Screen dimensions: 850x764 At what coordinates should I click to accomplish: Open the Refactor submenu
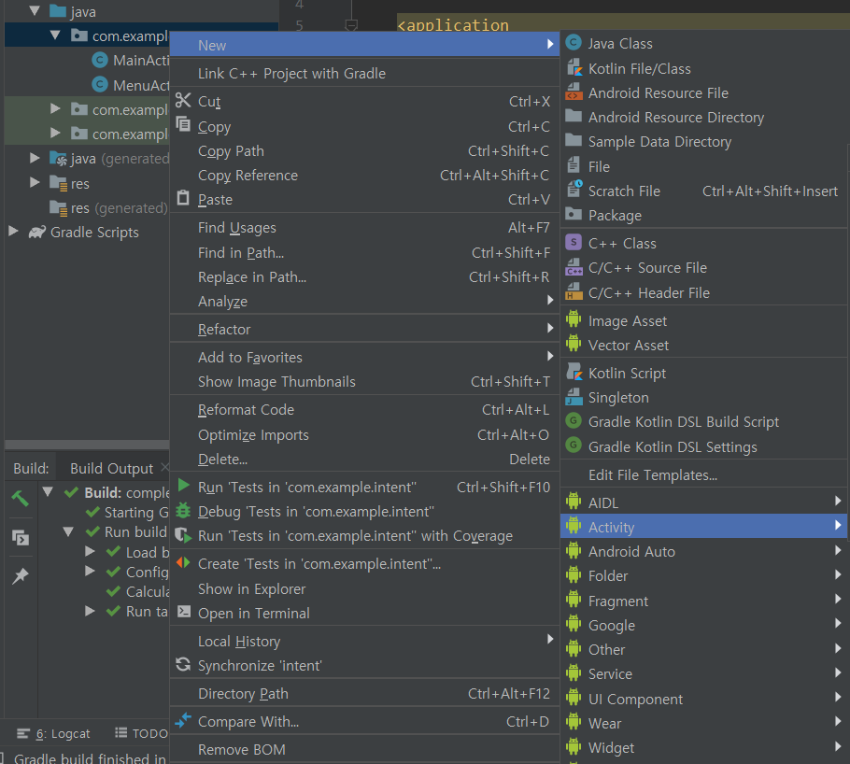pos(365,329)
